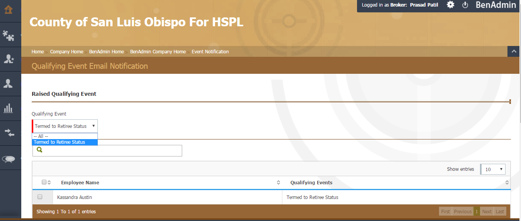Click the Previous pagination button

point(463,211)
